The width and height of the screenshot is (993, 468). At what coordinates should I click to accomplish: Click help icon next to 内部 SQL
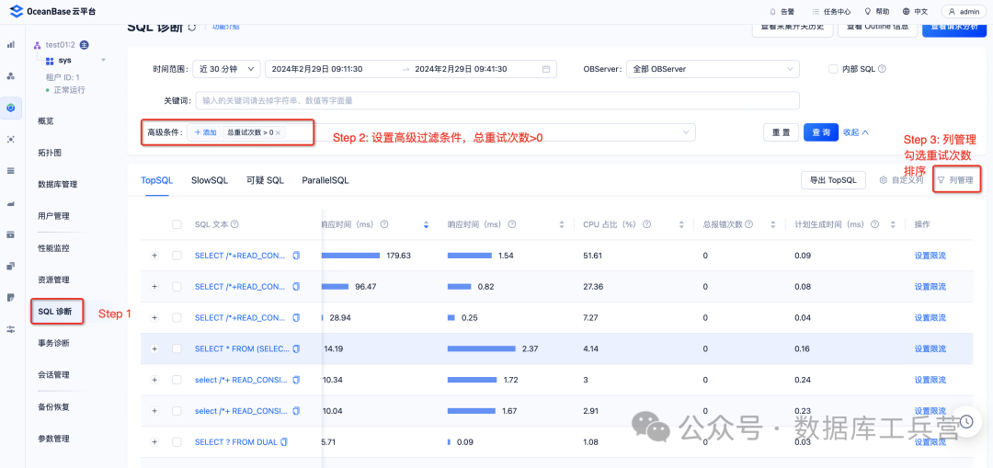tap(882, 69)
